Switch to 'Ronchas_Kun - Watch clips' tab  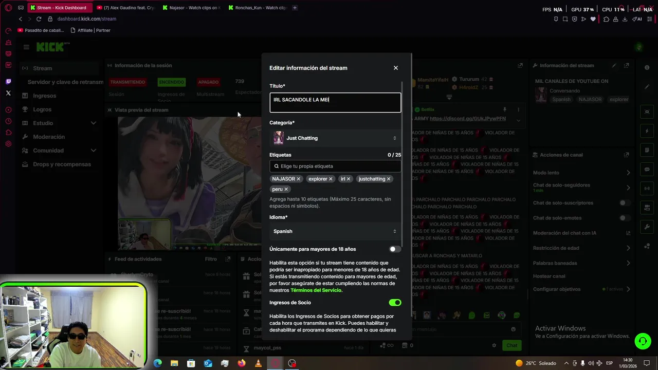tap(258, 8)
